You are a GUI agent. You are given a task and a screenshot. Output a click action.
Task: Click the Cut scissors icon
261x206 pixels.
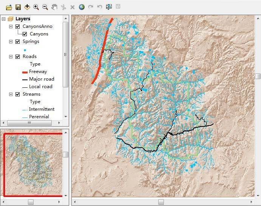[x=63, y=7]
